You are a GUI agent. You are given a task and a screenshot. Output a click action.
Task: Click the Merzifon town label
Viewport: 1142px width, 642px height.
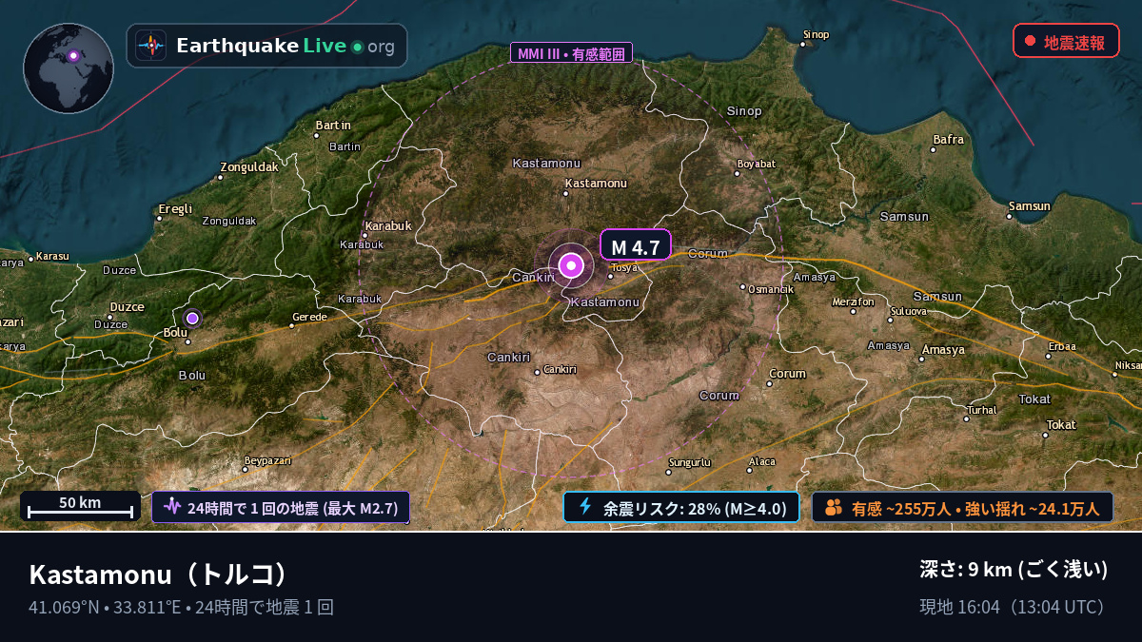tap(853, 302)
